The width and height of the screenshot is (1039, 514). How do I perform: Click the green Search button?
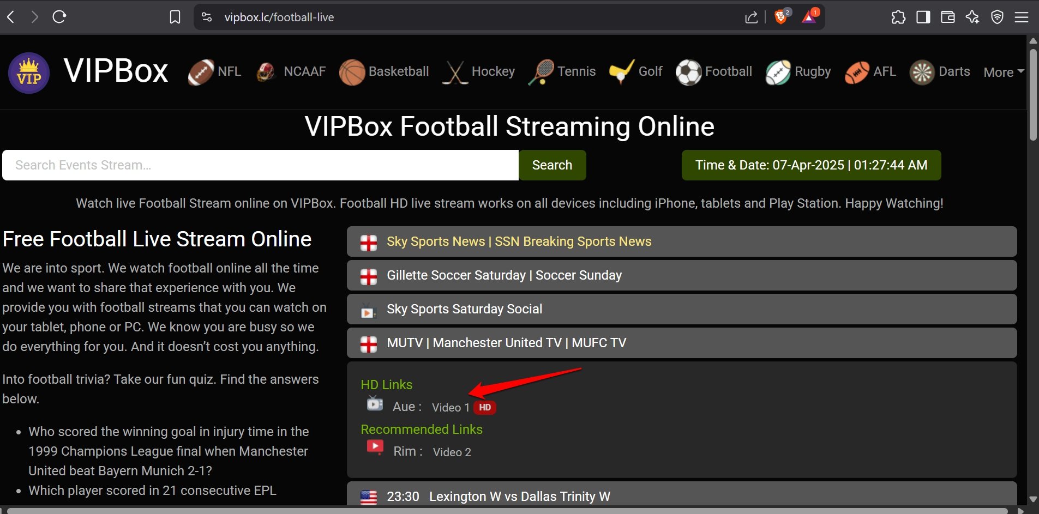[x=552, y=165]
